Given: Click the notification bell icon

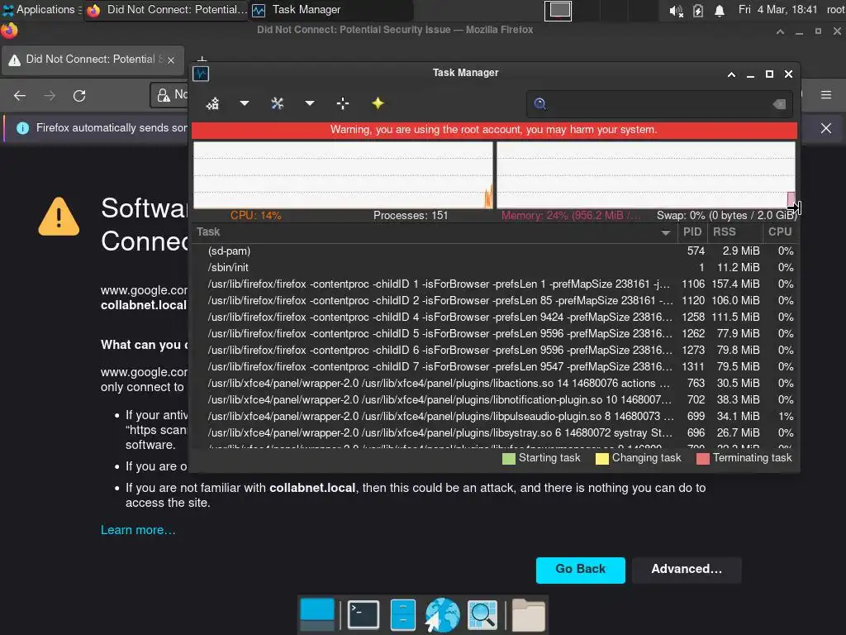Looking at the screenshot, I should coord(720,10).
